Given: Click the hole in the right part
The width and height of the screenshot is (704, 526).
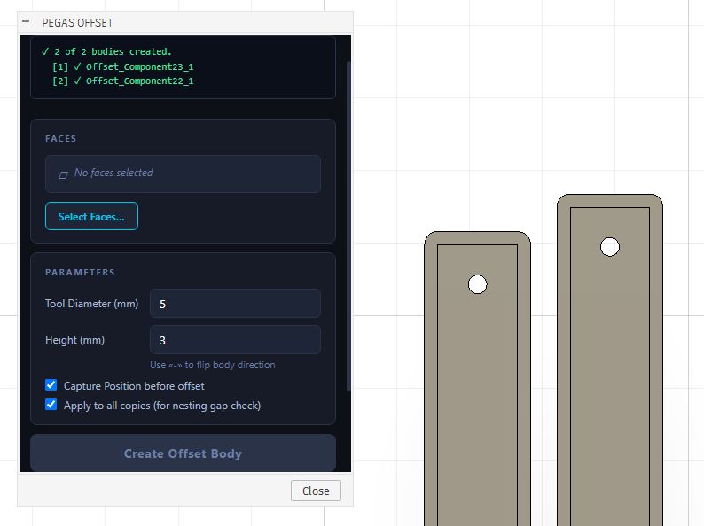Looking at the screenshot, I should (x=610, y=247).
